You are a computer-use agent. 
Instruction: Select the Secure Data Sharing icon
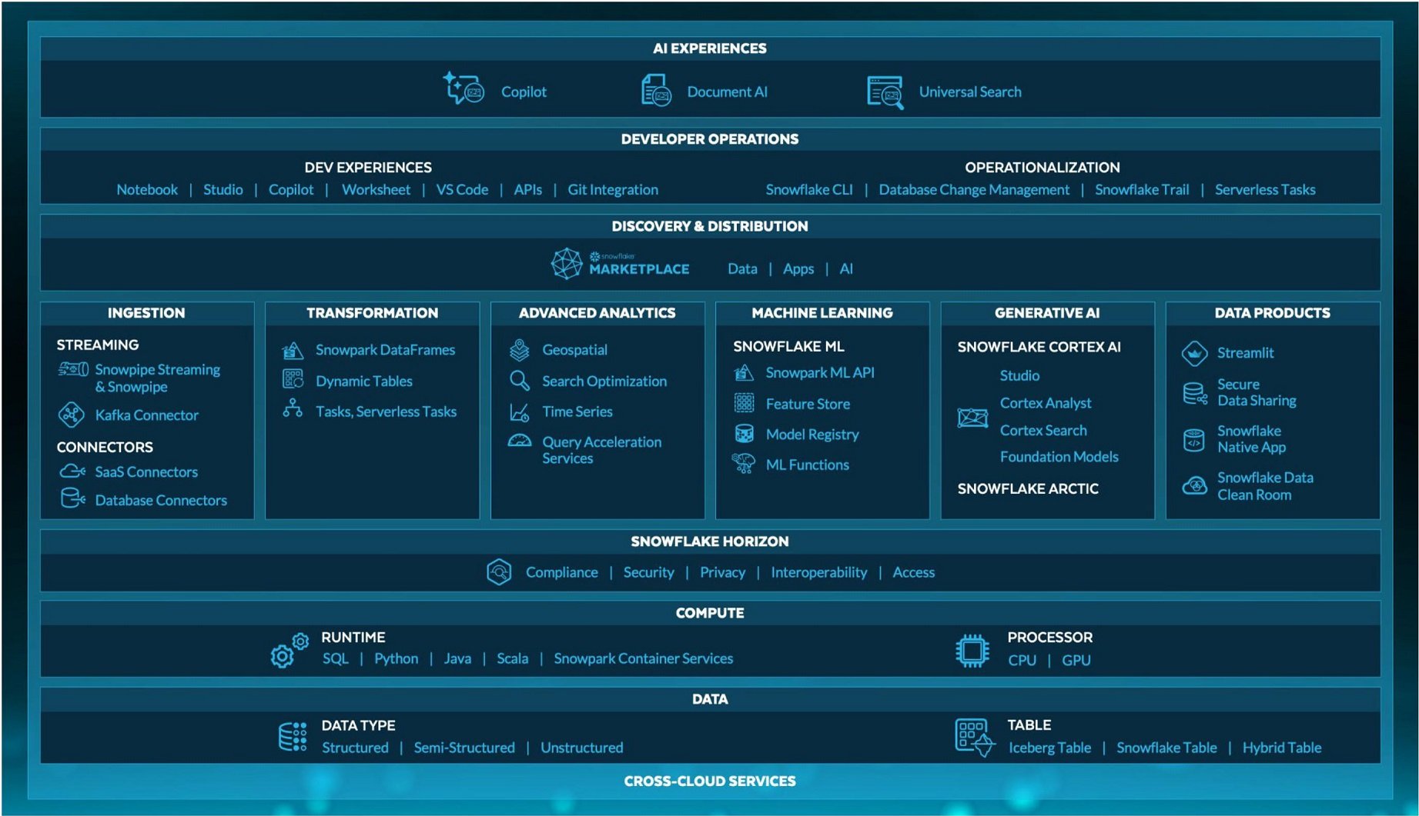coord(1194,393)
